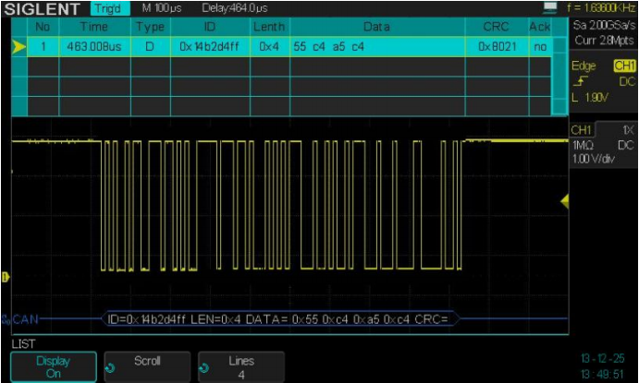Viewport: 639px width, 383px height.
Task: Click the Ack cell showing no
Action: pyautogui.click(x=540, y=47)
